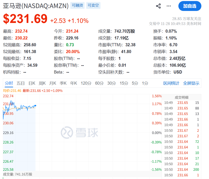Choose the 15分 interval tab
The height and width of the screenshot is (179, 209).
click(124, 83)
